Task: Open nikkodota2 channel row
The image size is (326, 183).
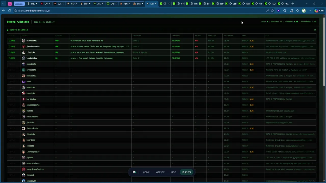Action: tap(162, 41)
